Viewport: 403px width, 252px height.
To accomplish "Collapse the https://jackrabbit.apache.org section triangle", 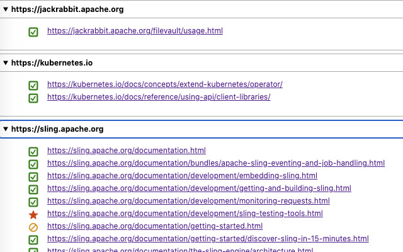I will click(x=6, y=9).
